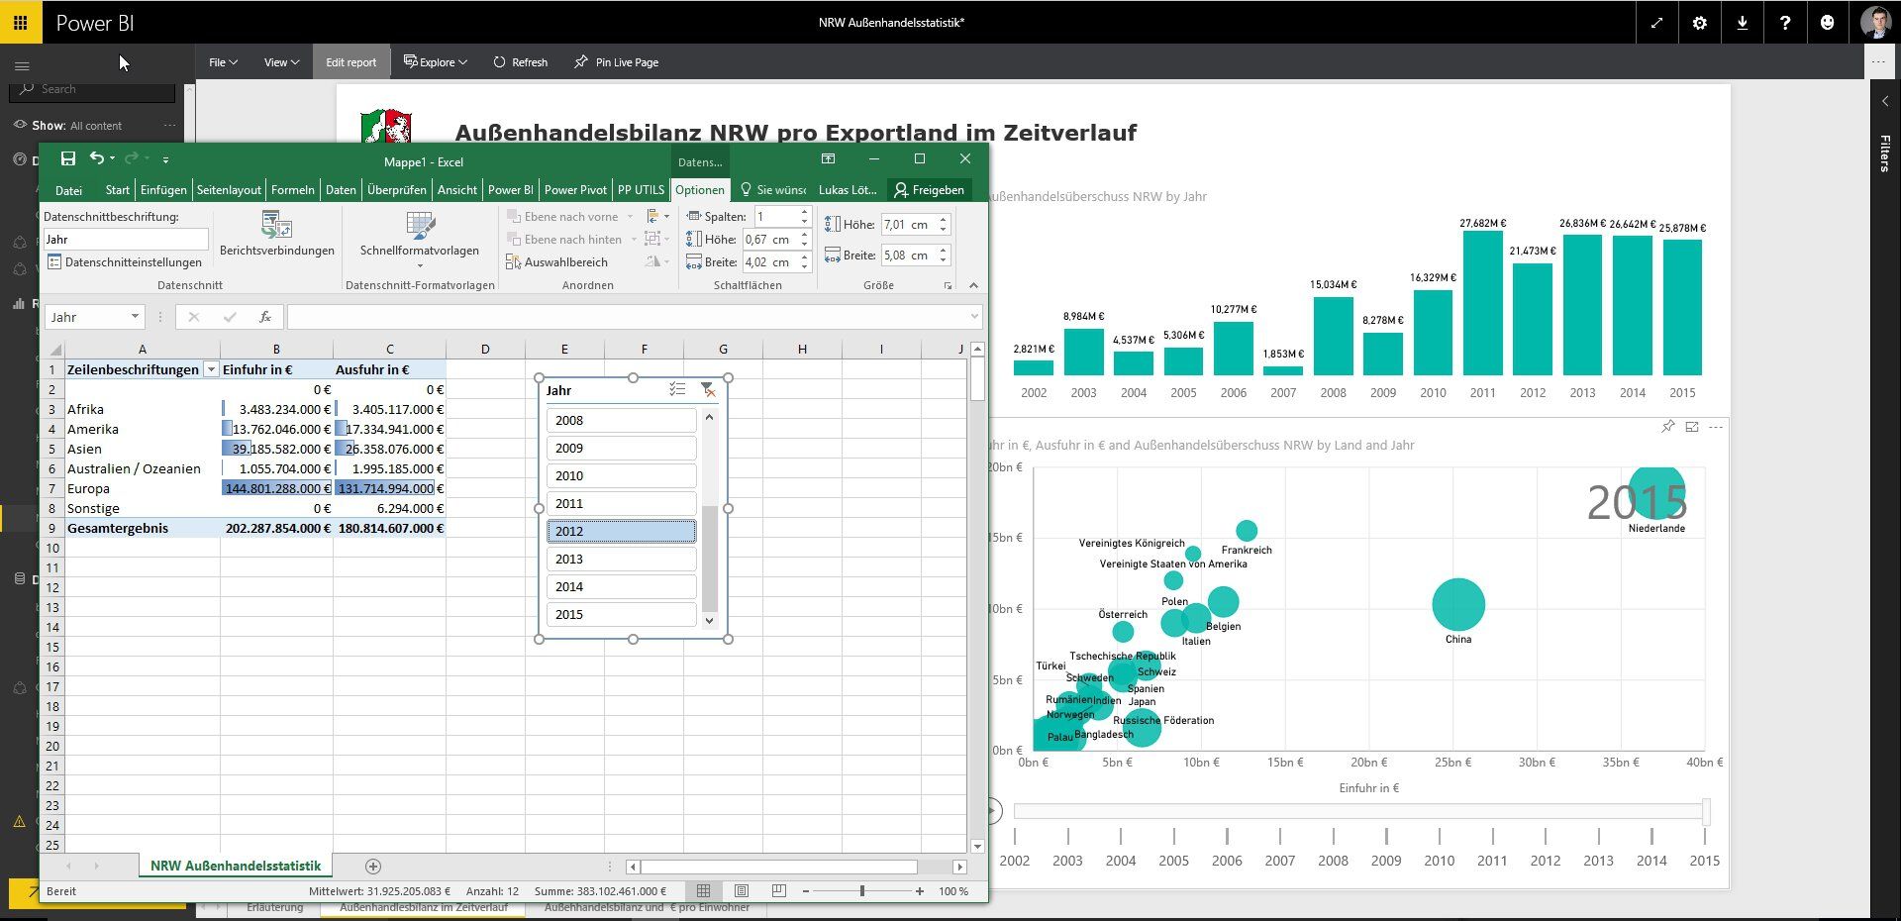1901x921 pixels.
Task: Click the Größe Breite 5,08 cm field
Action: [x=908, y=256]
